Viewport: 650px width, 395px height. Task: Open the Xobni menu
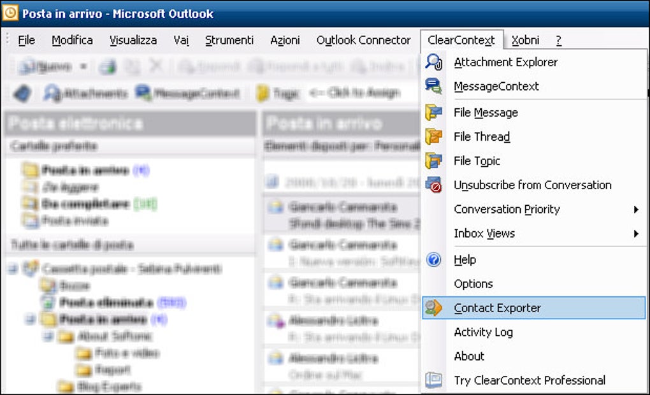coord(526,39)
